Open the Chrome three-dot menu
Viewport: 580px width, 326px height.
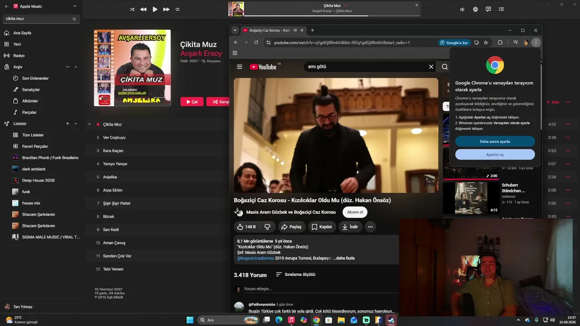[536, 43]
